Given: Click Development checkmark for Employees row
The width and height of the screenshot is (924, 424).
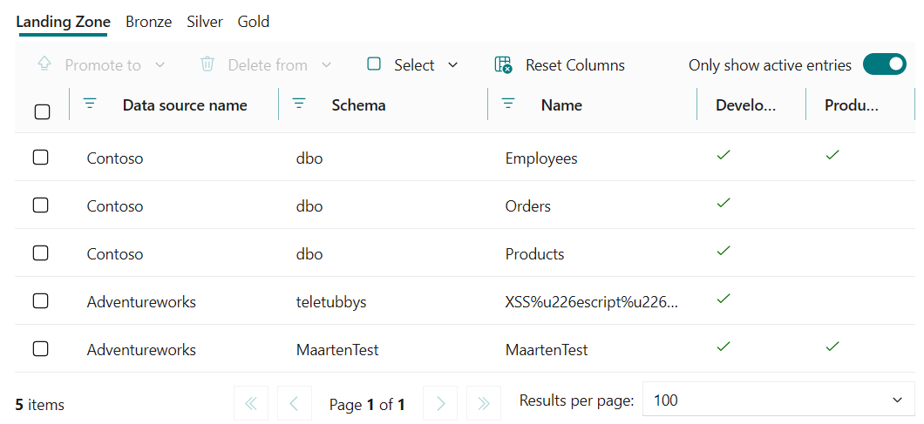Looking at the screenshot, I should tap(724, 156).
